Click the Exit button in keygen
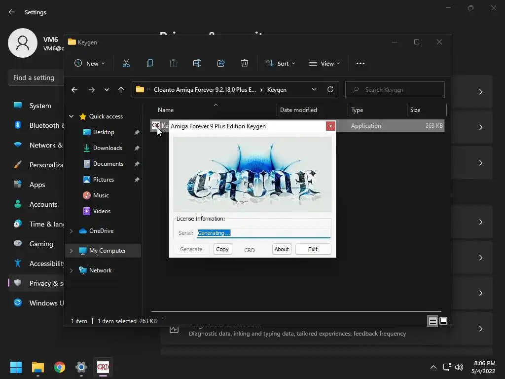Image resolution: width=505 pixels, height=379 pixels. coord(313,249)
